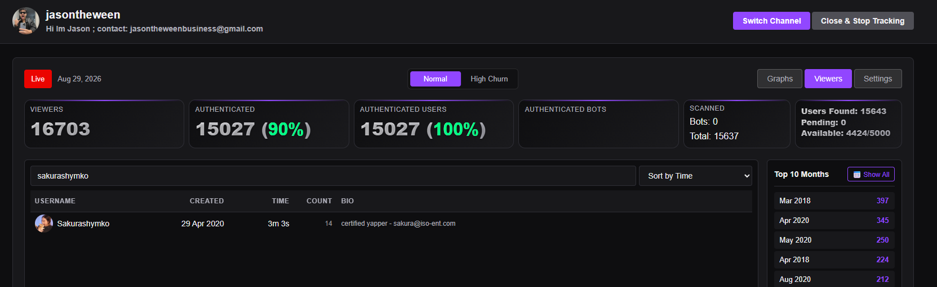Click the COUNT column header
937x287 pixels.
click(x=319, y=201)
